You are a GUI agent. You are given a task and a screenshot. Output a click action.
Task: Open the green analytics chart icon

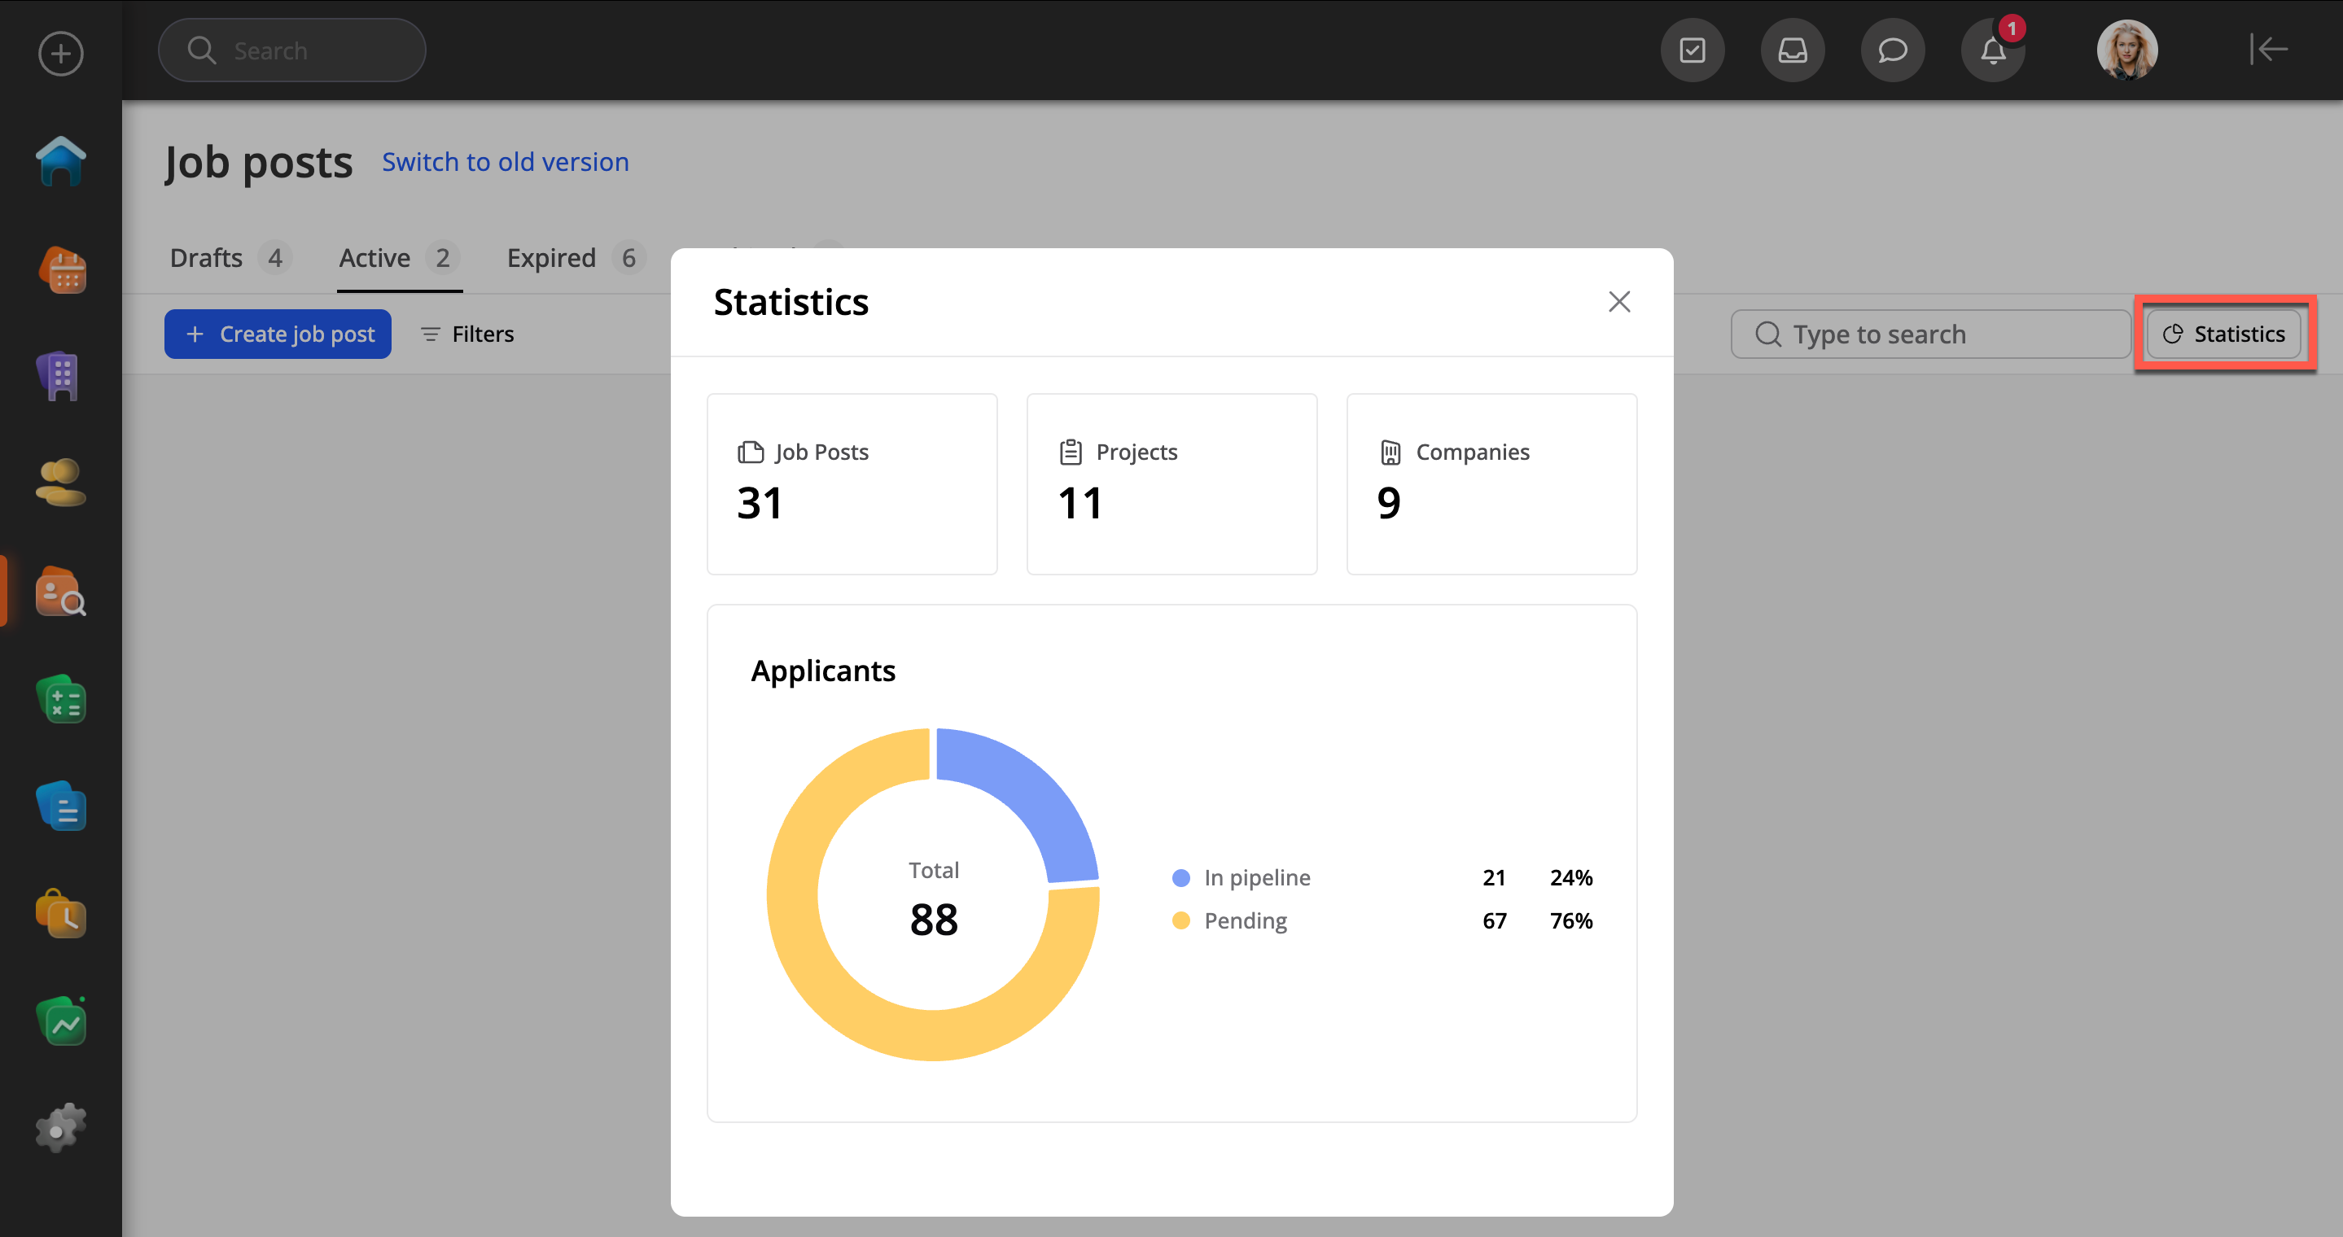(61, 1021)
